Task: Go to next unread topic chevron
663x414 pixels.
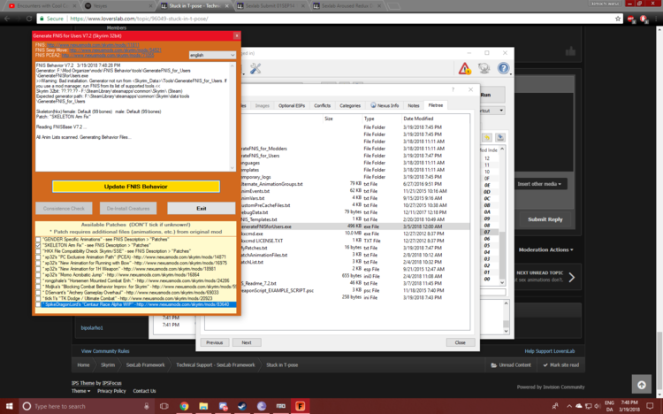Action: pyautogui.click(x=572, y=277)
